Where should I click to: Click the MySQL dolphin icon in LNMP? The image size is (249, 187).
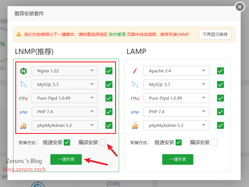[x=23, y=85]
